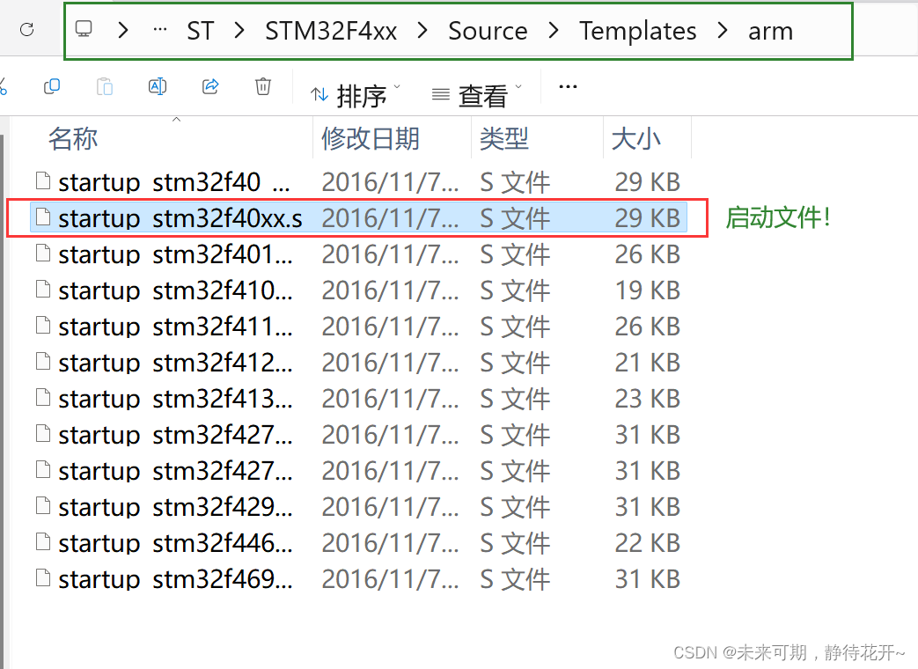Open the 排序 sort dropdown

[356, 94]
